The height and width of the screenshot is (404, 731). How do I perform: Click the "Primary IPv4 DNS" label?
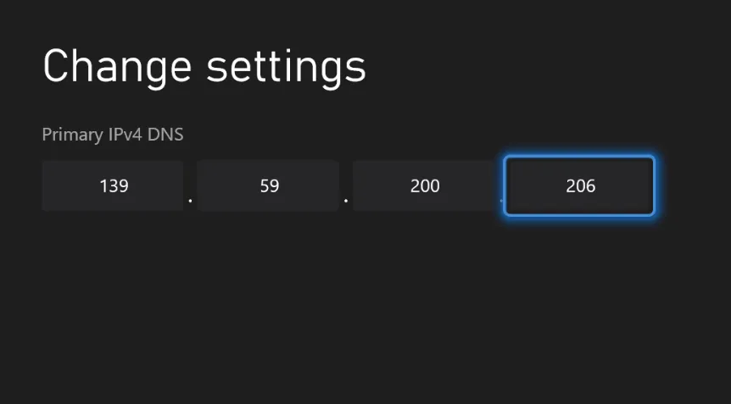point(113,134)
